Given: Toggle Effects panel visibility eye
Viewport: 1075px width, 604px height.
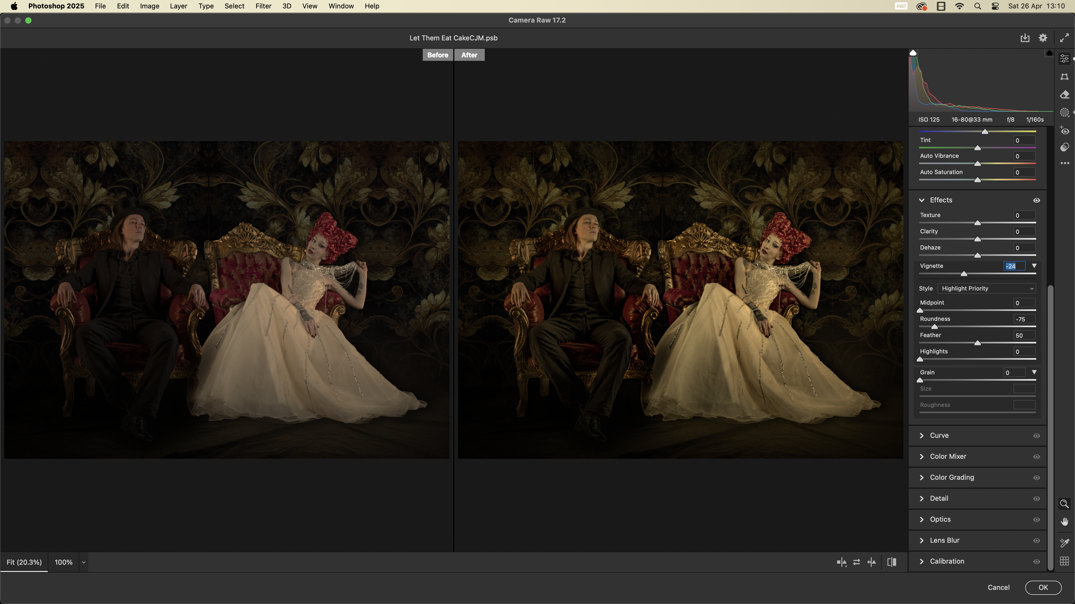Looking at the screenshot, I should click(1037, 201).
